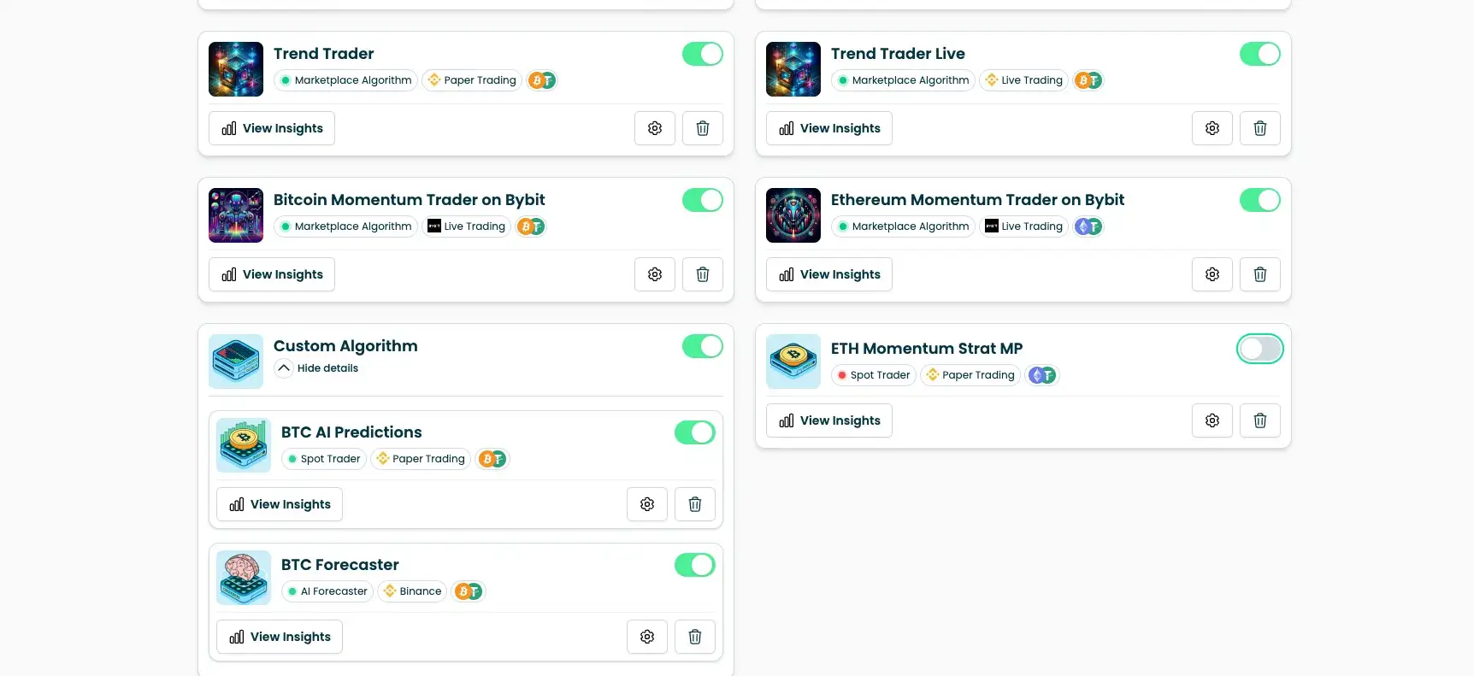Open View Insights for BTC AI Predictions
The image size is (1474, 676).
click(280, 504)
